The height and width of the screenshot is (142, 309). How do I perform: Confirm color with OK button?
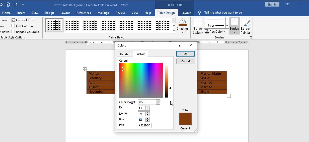186,54
